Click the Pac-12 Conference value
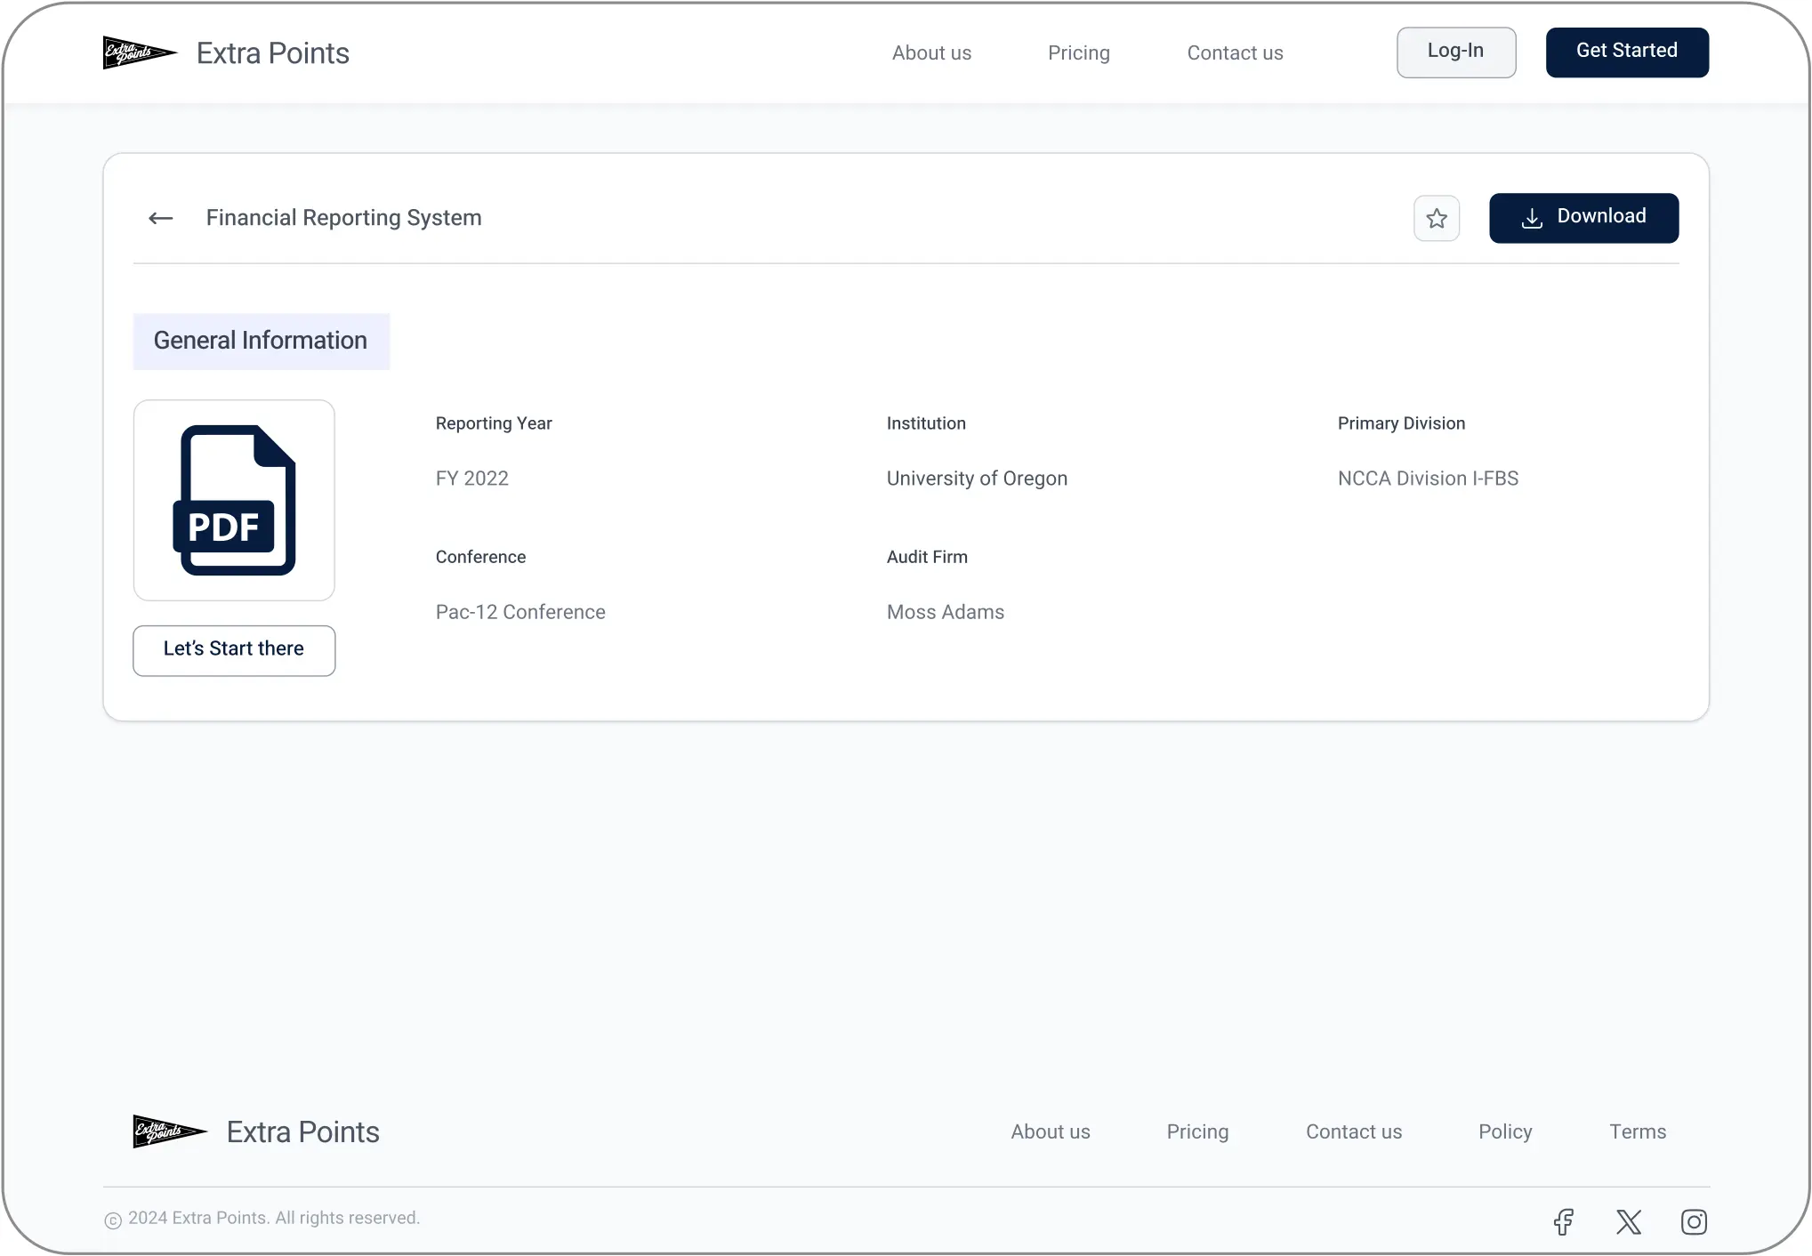This screenshot has height=1256, width=1812. click(519, 612)
